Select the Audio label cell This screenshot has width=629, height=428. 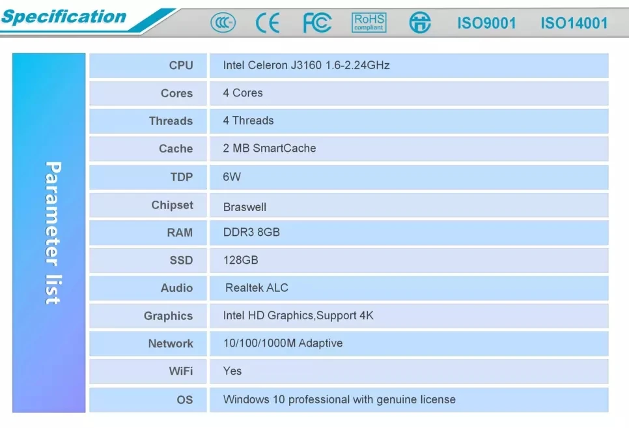[x=148, y=289]
